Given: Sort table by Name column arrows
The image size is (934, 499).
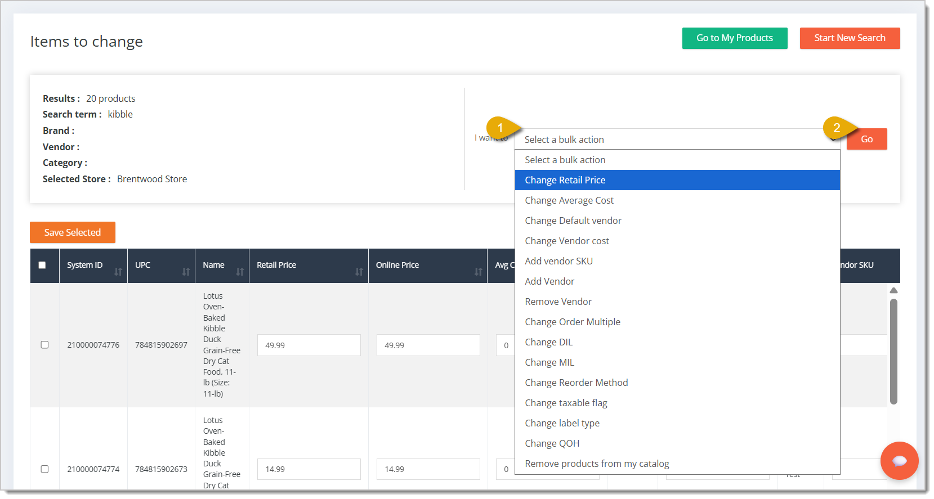Looking at the screenshot, I should coord(240,272).
